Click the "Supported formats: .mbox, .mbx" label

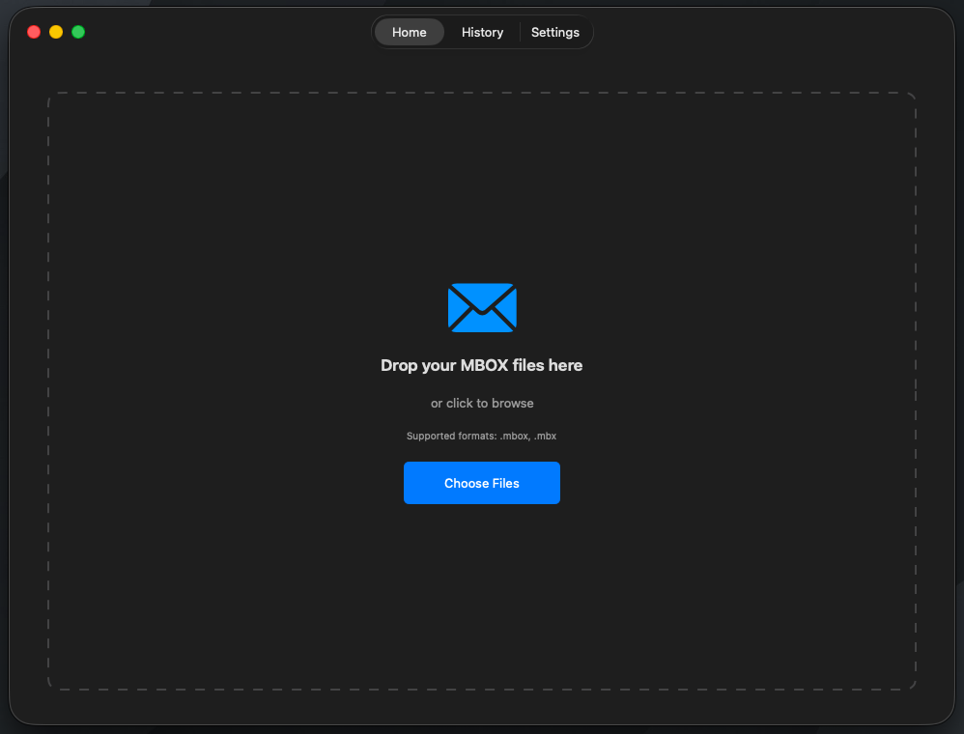(481, 436)
